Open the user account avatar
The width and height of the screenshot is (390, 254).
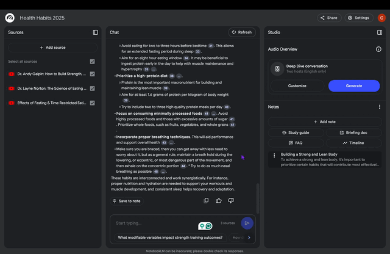[381, 18]
